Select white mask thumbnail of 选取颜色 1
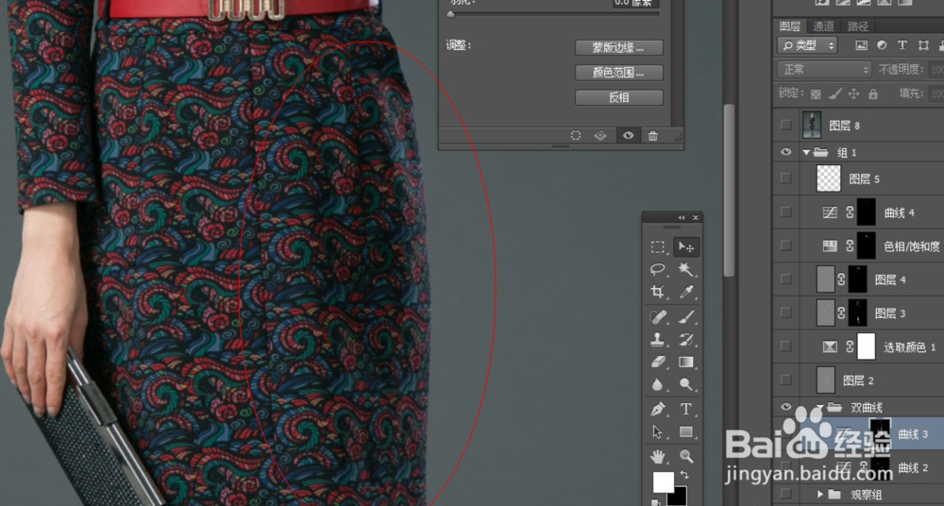 coord(866,346)
